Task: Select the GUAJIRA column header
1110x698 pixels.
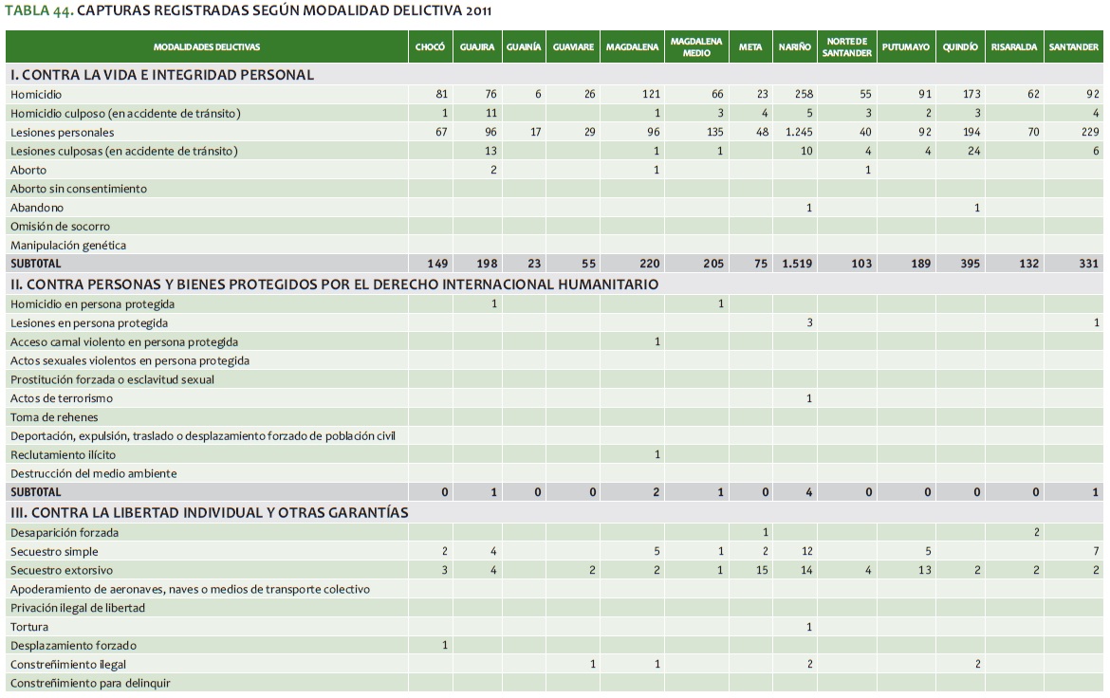Action: click(x=476, y=46)
